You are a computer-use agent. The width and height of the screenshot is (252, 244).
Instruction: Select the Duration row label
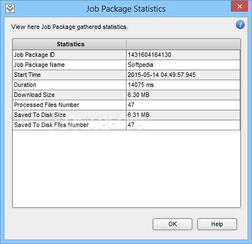pos(25,85)
